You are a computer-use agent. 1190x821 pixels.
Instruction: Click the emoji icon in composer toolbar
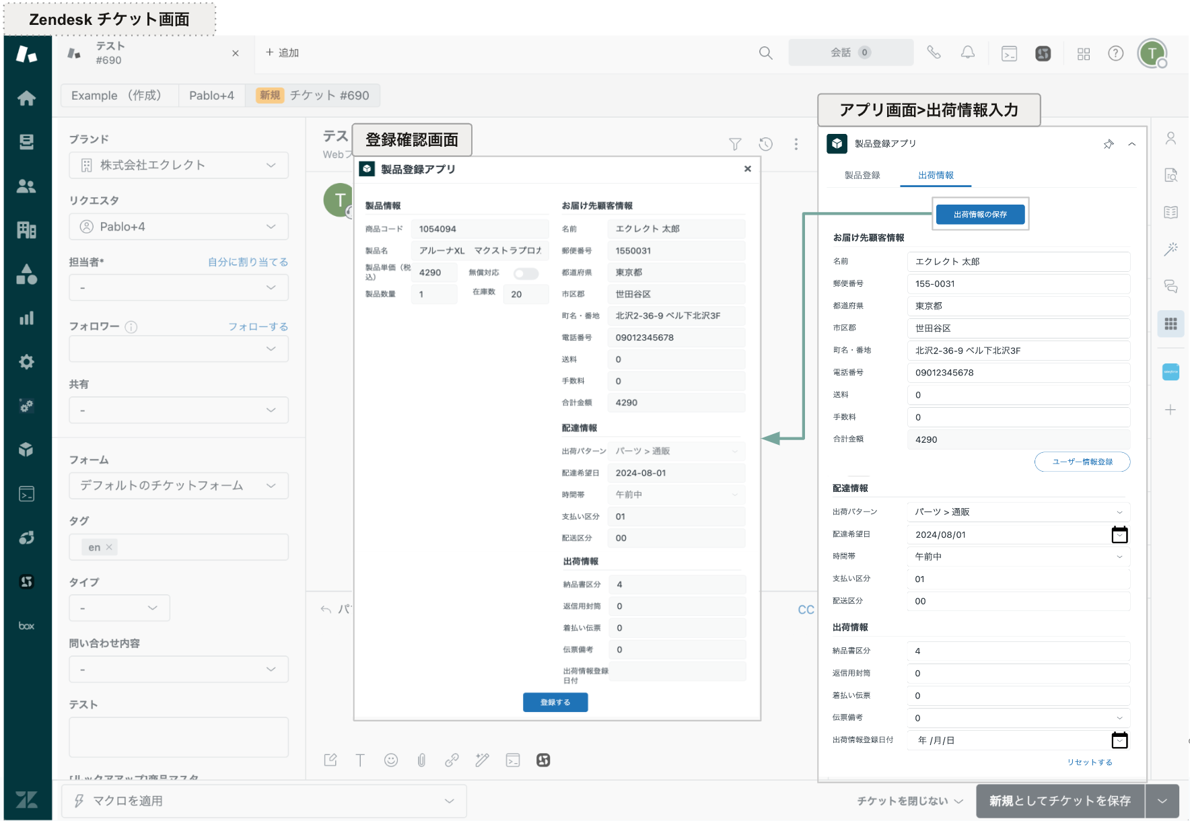tap(391, 760)
